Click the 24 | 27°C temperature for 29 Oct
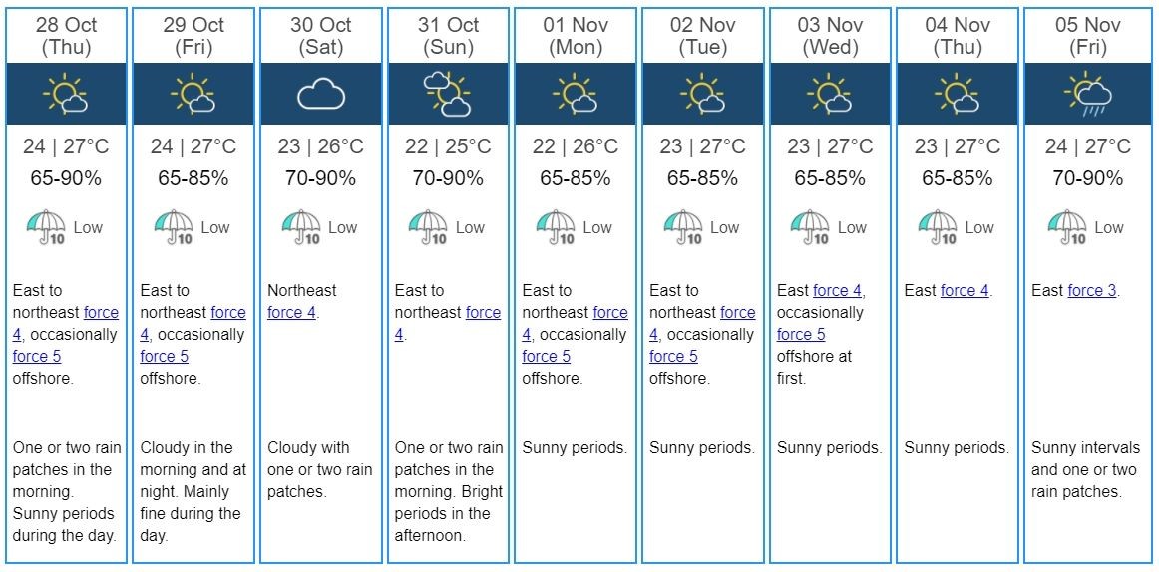Screen dimensions: 1159x572 (193, 146)
